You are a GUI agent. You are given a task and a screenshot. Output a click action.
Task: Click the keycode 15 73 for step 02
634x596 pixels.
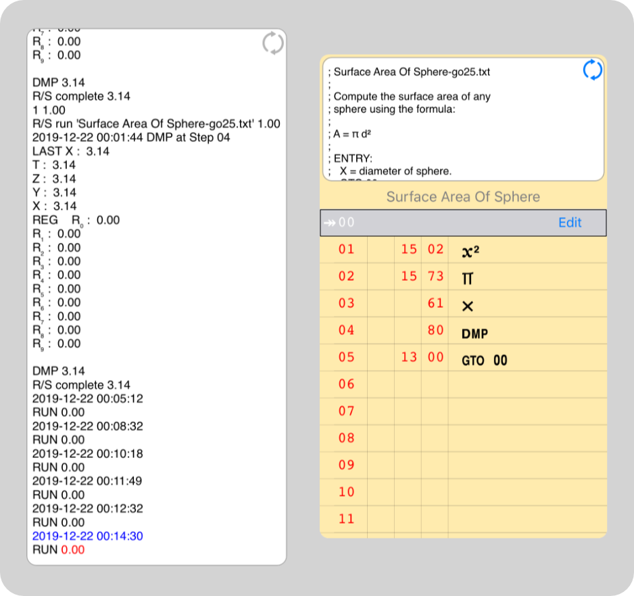click(422, 277)
